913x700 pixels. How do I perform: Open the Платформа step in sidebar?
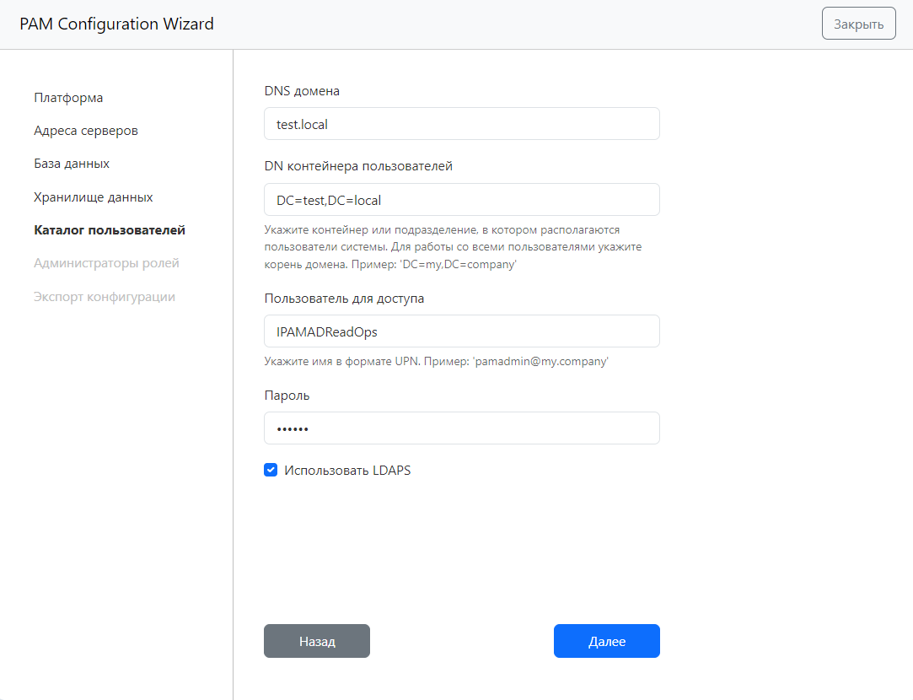coord(68,98)
